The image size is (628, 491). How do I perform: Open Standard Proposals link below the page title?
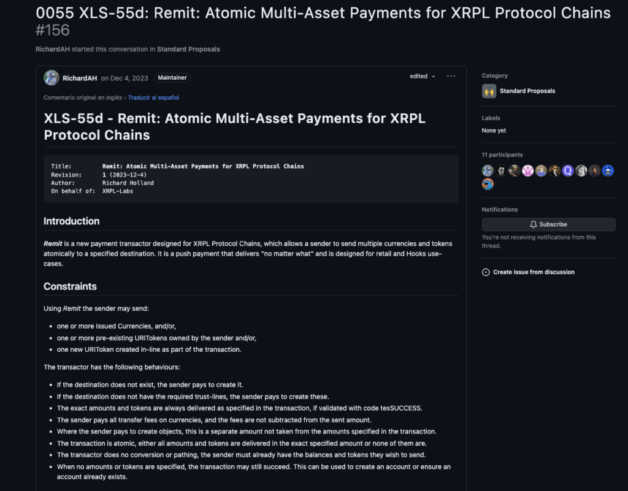coord(188,49)
